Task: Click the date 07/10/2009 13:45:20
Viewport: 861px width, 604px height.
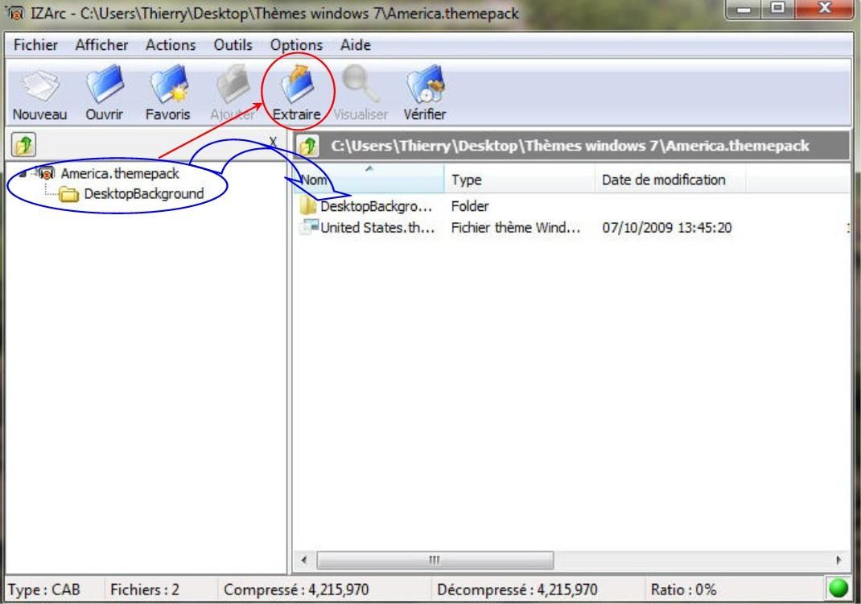Action: pyautogui.click(x=666, y=228)
